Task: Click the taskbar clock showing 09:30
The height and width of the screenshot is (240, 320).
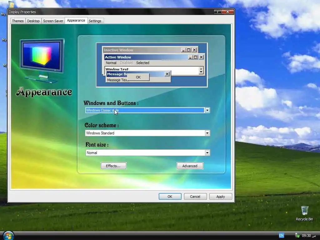Action: [x=309, y=236]
